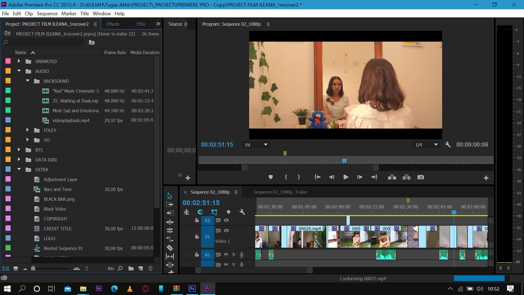Toggle V1 track output eye
Image resolution: width=524 pixels, height=295 pixels.
click(226, 231)
